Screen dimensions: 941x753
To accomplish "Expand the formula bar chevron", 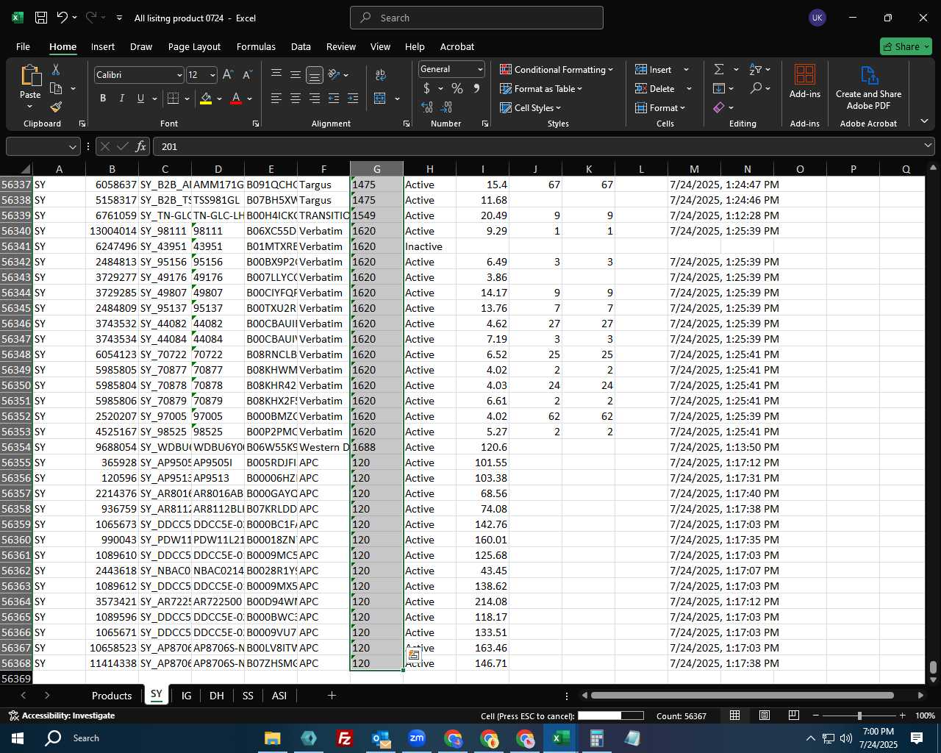I will [x=928, y=146].
